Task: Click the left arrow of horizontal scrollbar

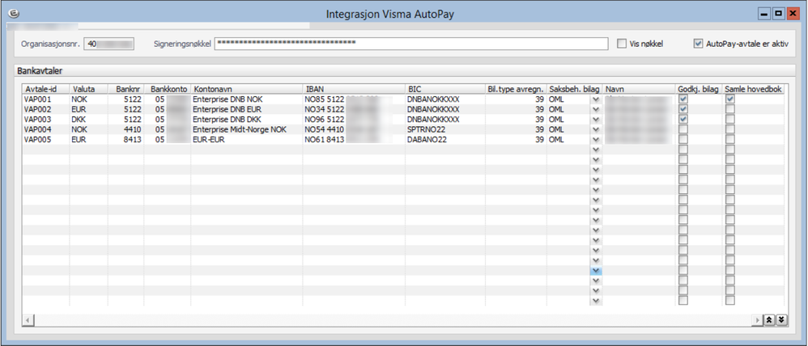Action: [x=28, y=320]
